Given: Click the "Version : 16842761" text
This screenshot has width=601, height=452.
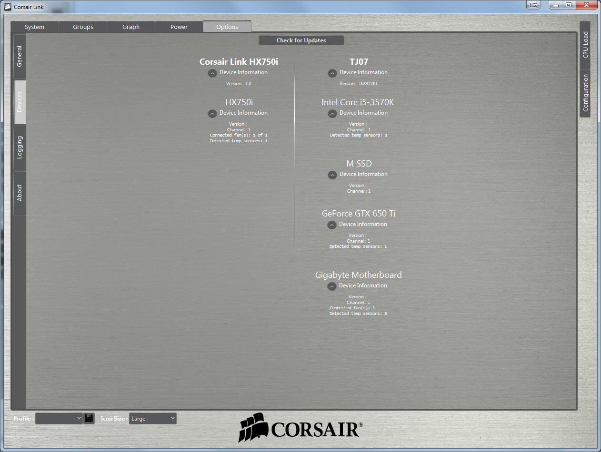Looking at the screenshot, I should tap(359, 84).
